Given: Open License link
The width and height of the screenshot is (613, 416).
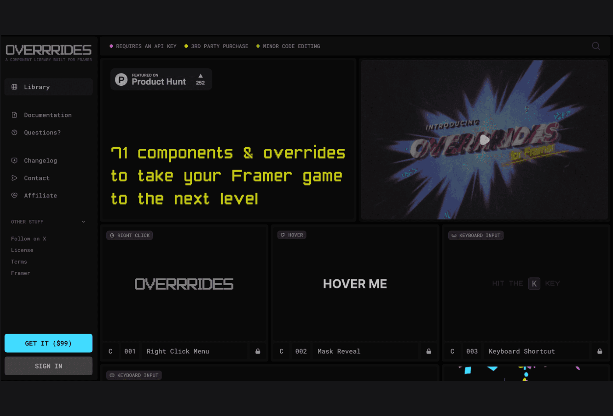Looking at the screenshot, I should tap(22, 250).
